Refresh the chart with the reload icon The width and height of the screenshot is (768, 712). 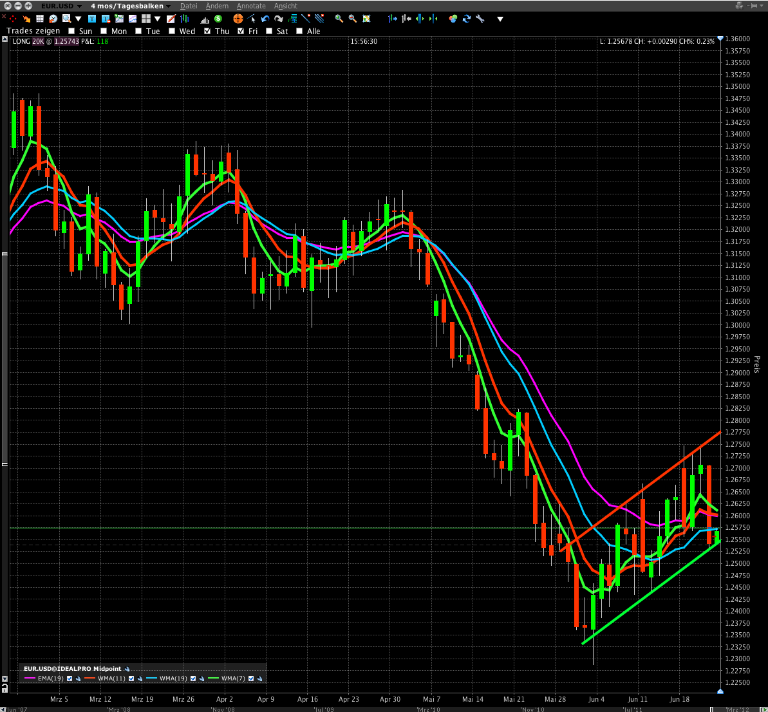coord(466,19)
